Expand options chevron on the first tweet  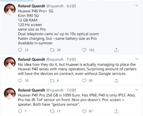coord(137,5)
